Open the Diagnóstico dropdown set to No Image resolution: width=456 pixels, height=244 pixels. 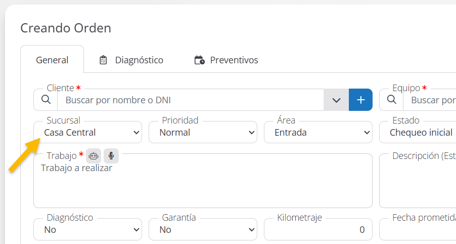[88, 230]
